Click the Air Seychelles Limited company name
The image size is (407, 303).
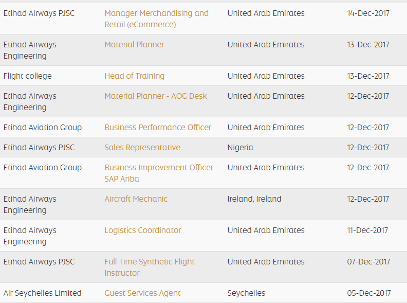[43, 293]
